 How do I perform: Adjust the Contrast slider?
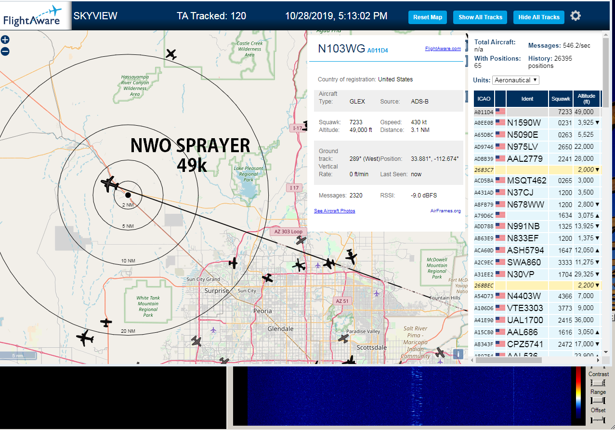[x=598, y=383]
